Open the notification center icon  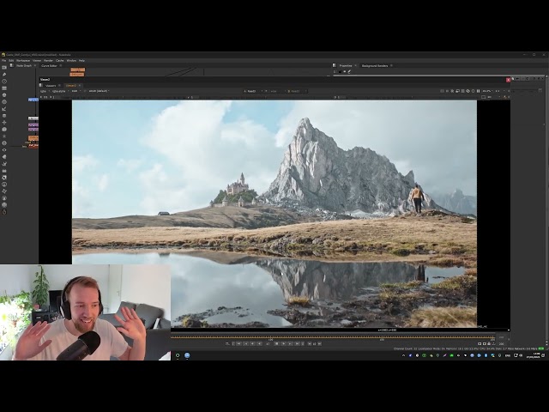pos(543,355)
